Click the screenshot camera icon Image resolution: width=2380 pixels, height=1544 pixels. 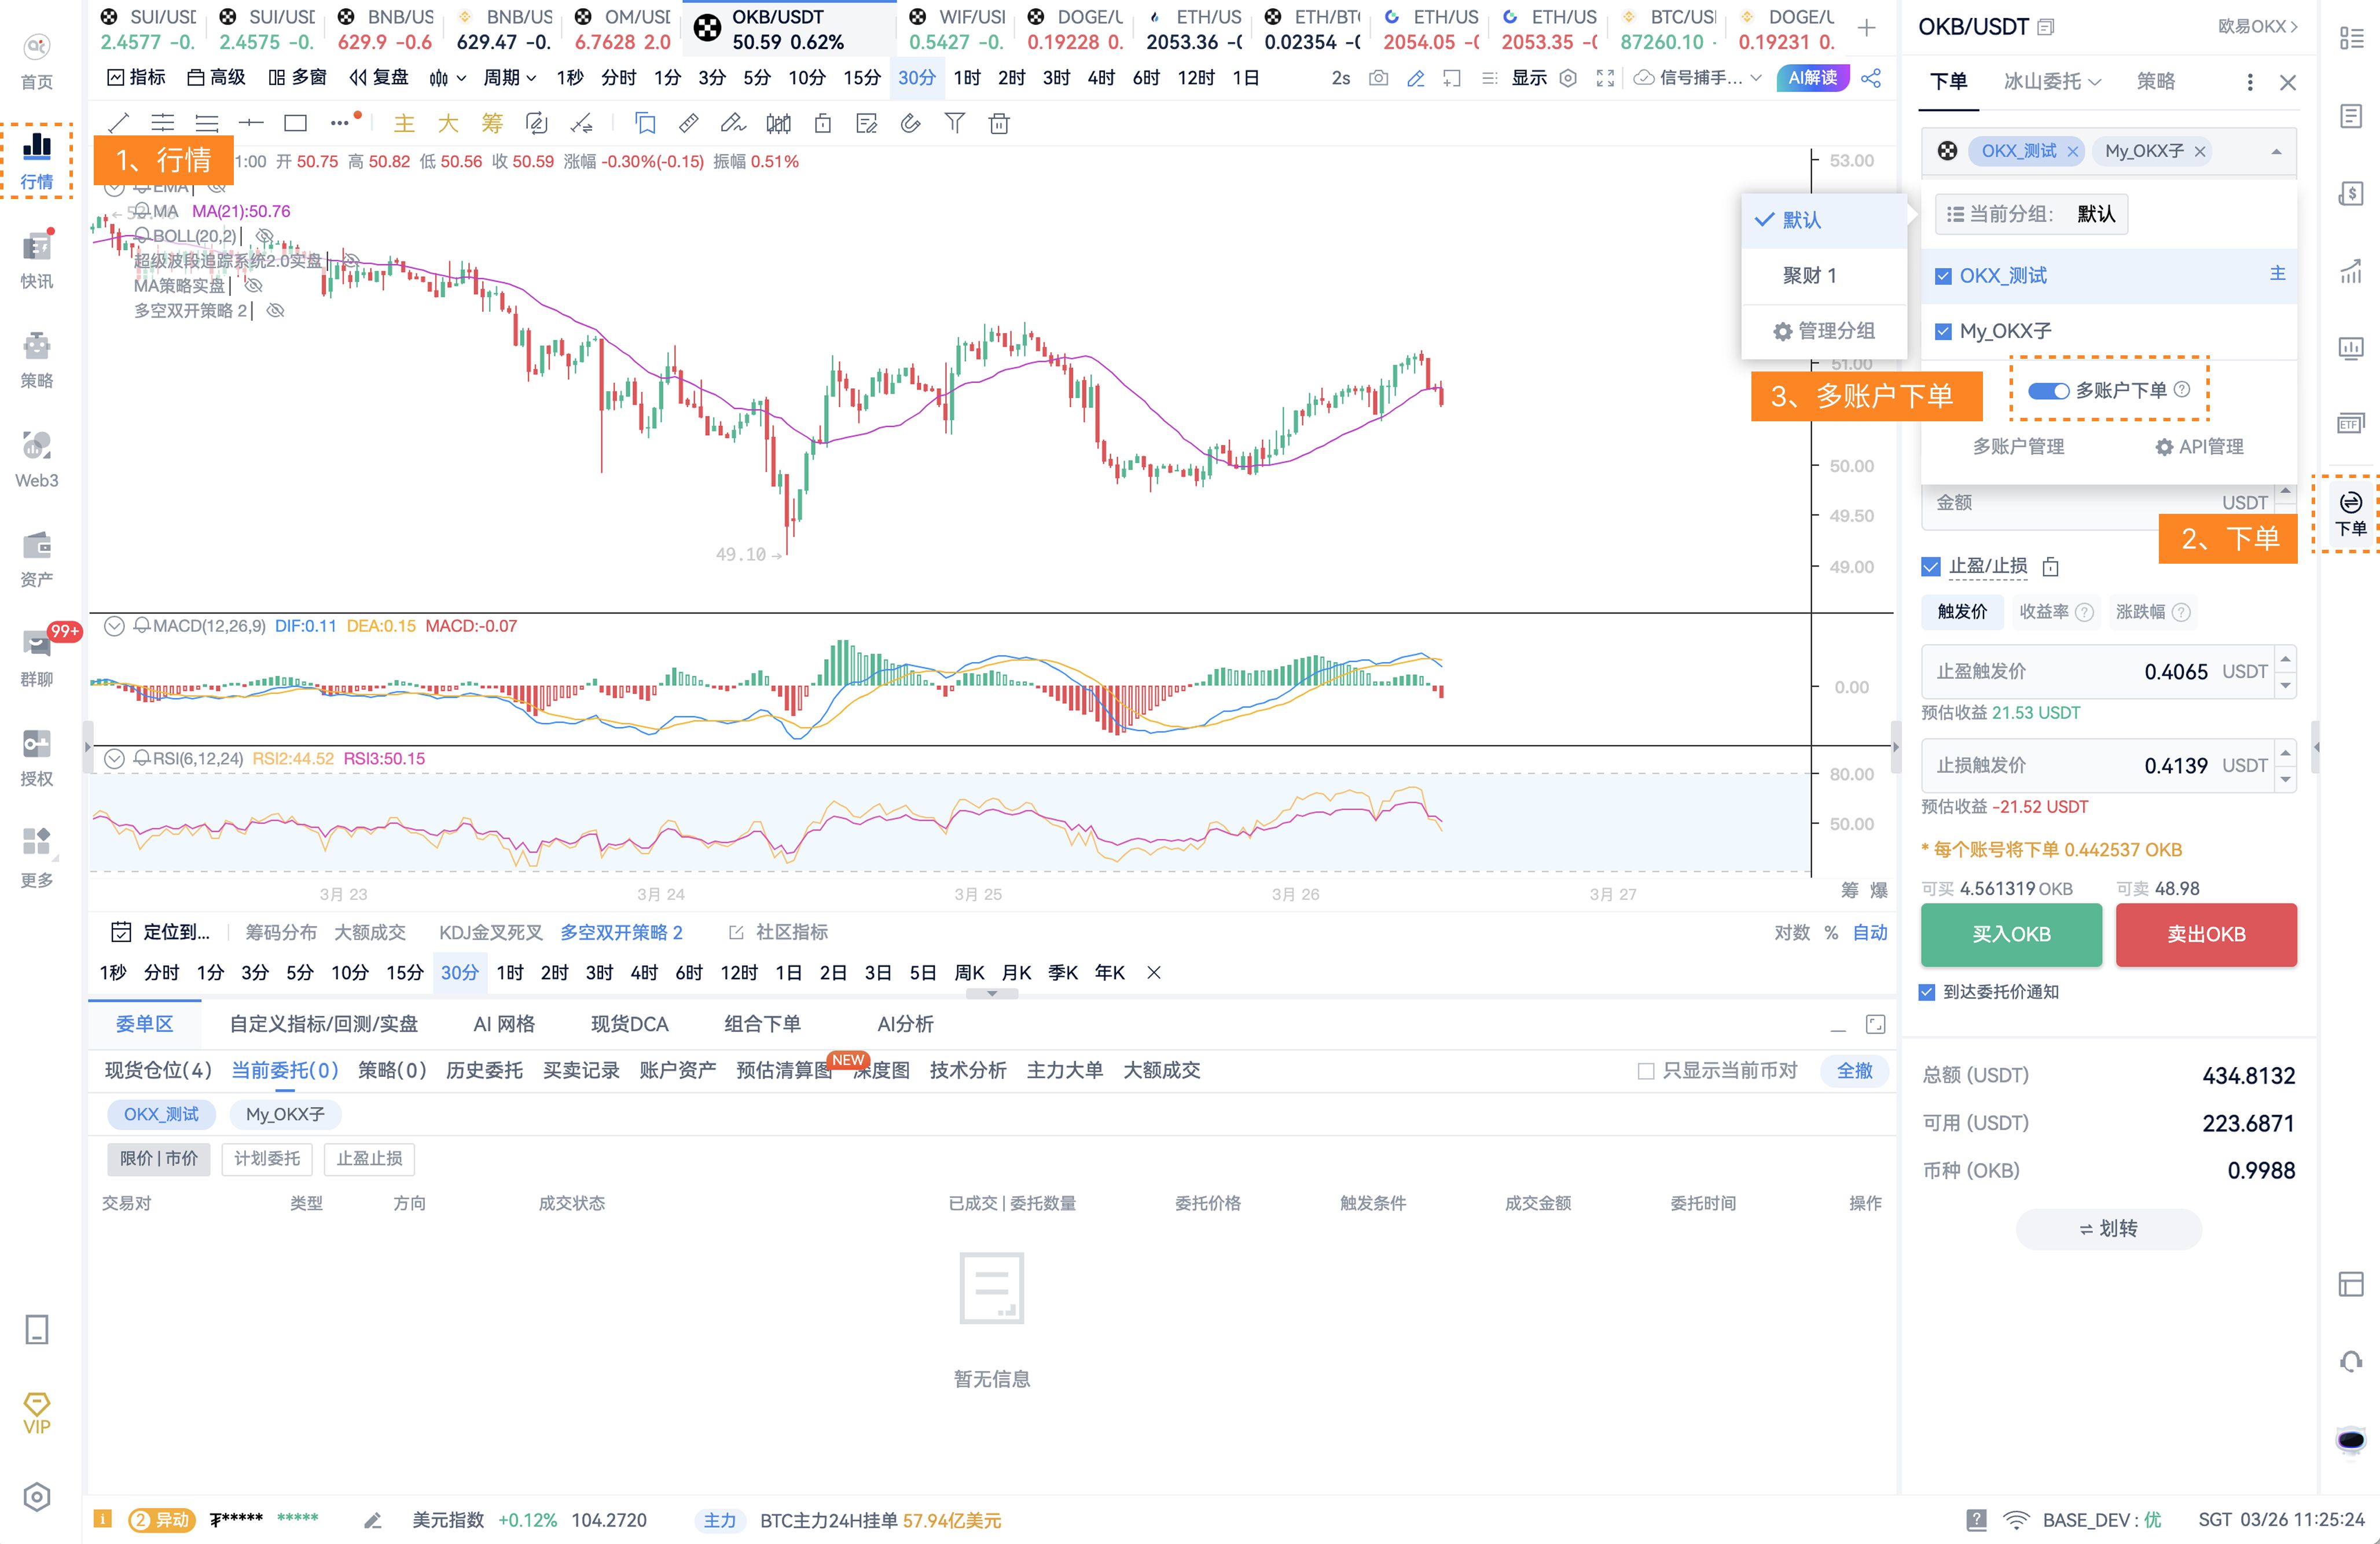pyautogui.click(x=1378, y=78)
